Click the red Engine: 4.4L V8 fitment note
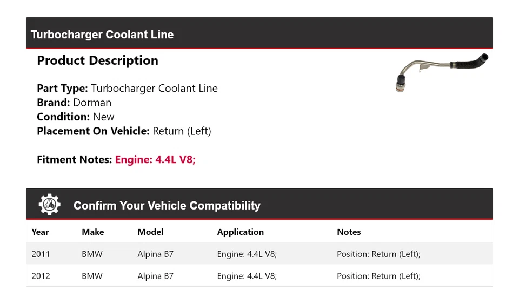Viewport: 519px width, 304px height. click(x=155, y=159)
